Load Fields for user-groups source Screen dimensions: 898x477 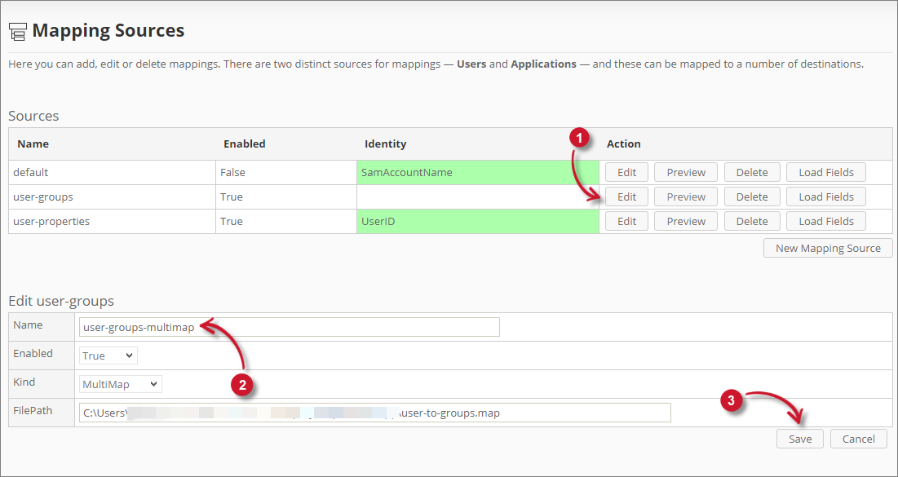(825, 197)
